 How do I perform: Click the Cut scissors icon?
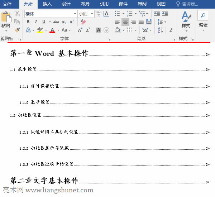coord(17,14)
